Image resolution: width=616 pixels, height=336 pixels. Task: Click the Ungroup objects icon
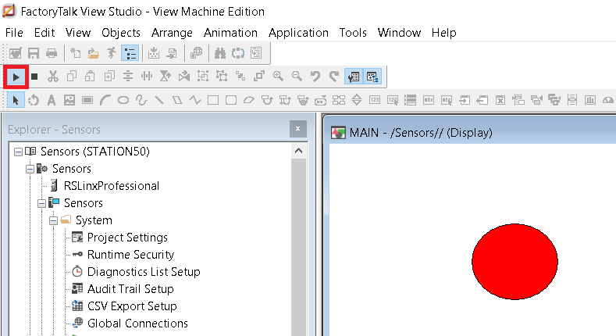tap(222, 77)
